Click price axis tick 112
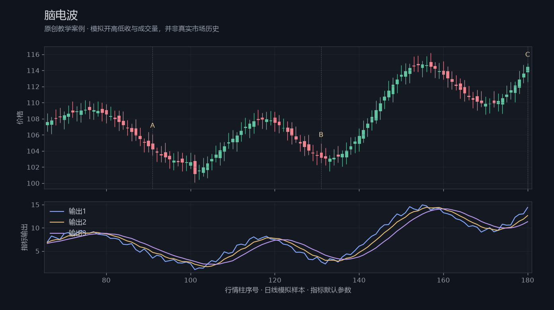The image size is (554, 310). 33,87
